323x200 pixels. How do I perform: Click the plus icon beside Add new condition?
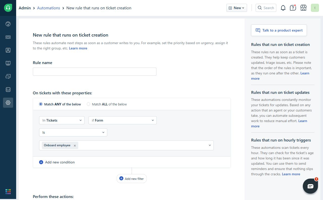(x=41, y=162)
